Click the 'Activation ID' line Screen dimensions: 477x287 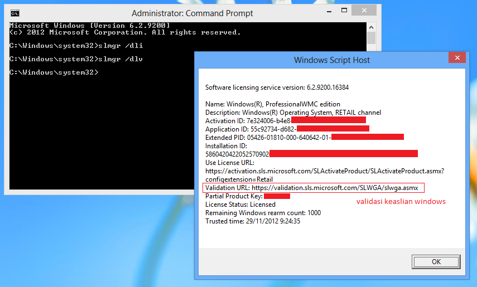coord(285,121)
